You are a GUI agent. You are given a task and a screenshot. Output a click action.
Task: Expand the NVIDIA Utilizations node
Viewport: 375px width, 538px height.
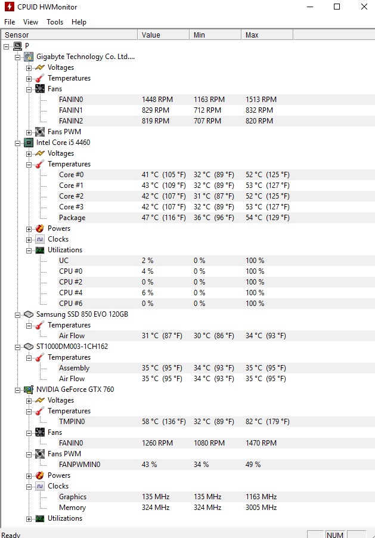[x=29, y=518]
